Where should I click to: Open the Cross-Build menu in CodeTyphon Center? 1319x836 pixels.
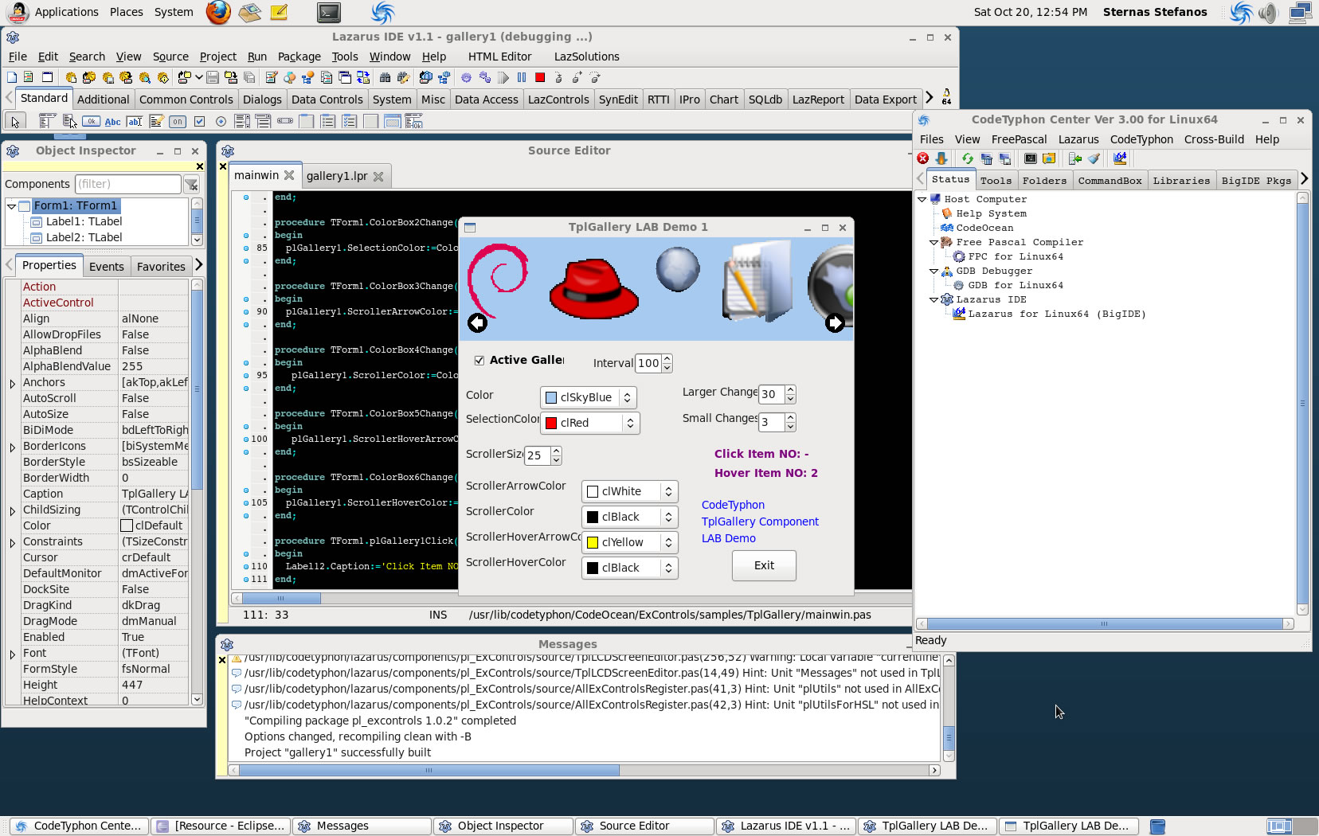[1213, 139]
